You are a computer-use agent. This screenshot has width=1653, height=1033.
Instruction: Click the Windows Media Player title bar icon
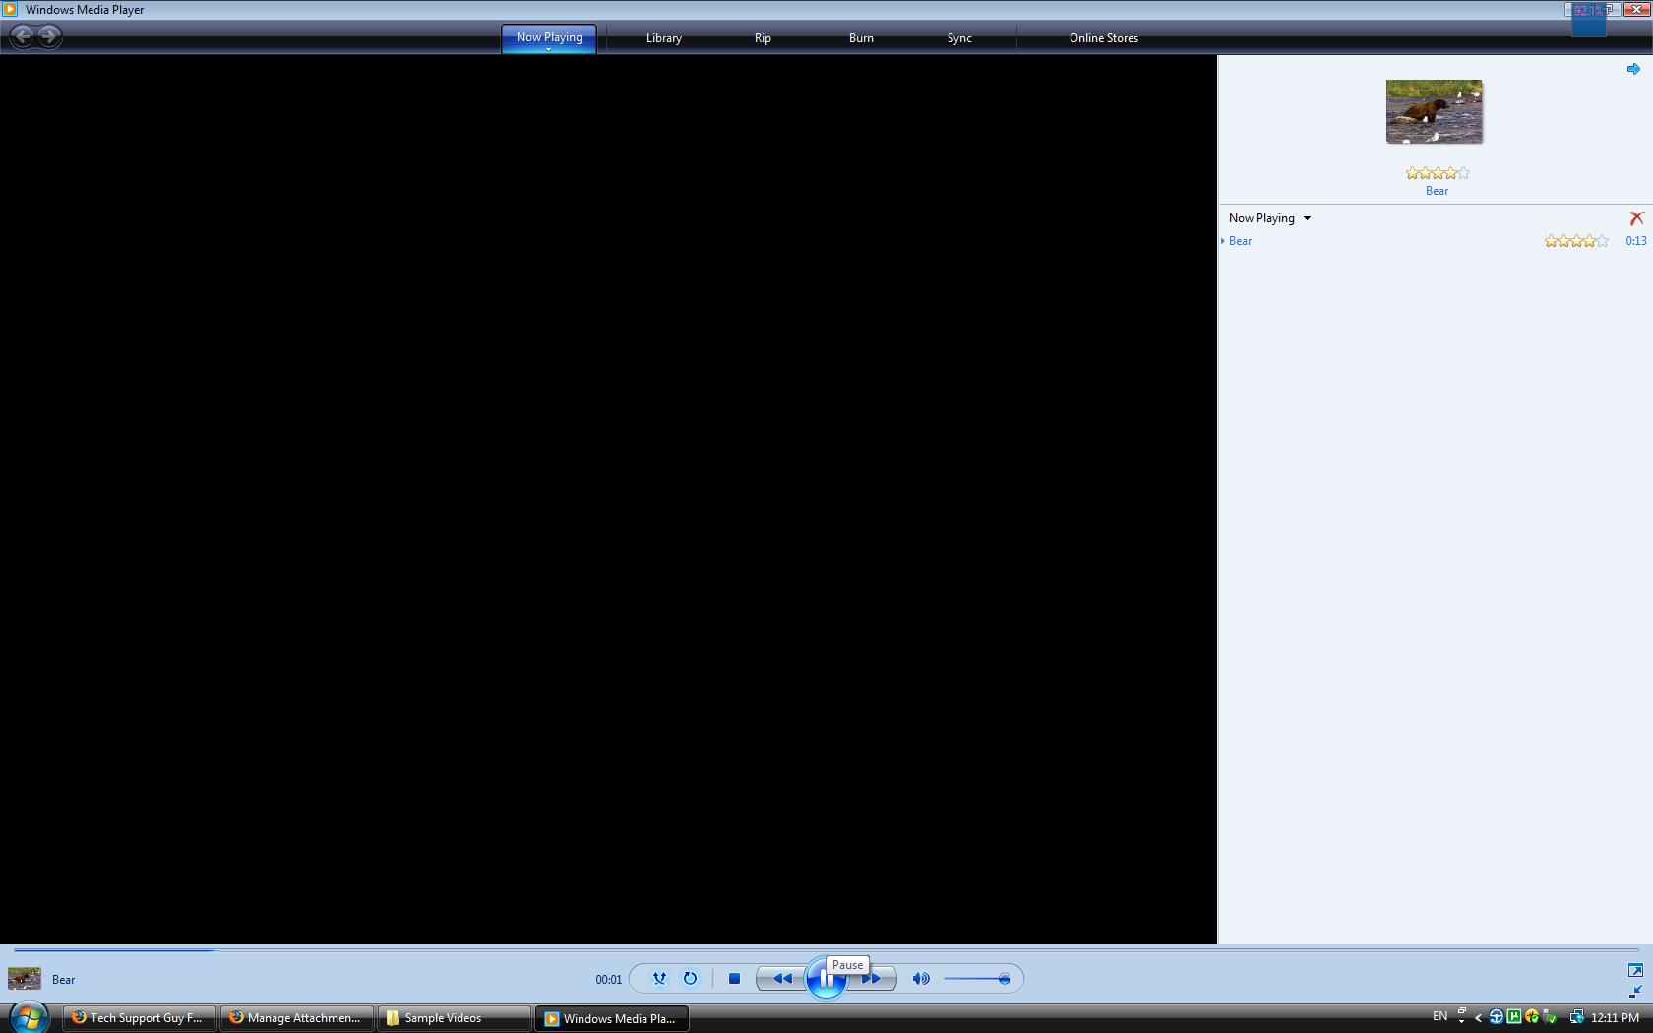click(10, 9)
